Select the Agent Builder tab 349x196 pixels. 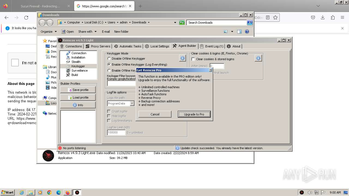tap(185, 46)
